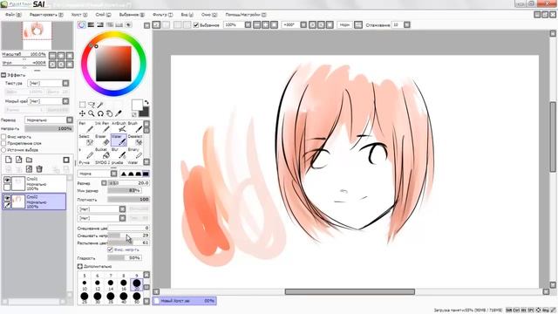Select the Eraser tool
This screenshot has width=558, height=314.
(x=103, y=140)
